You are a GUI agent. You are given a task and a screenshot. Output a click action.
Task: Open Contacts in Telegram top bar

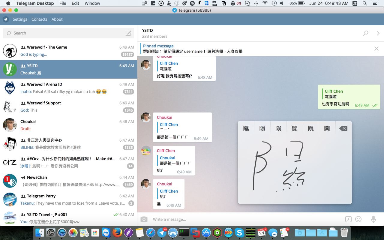coord(39,19)
